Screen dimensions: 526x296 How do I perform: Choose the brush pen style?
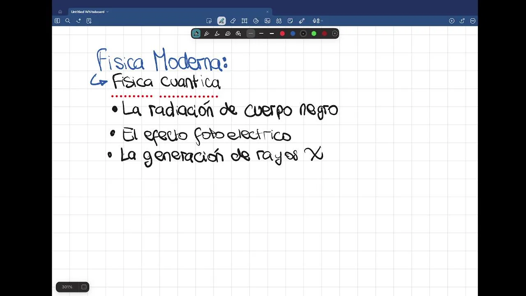(217, 34)
